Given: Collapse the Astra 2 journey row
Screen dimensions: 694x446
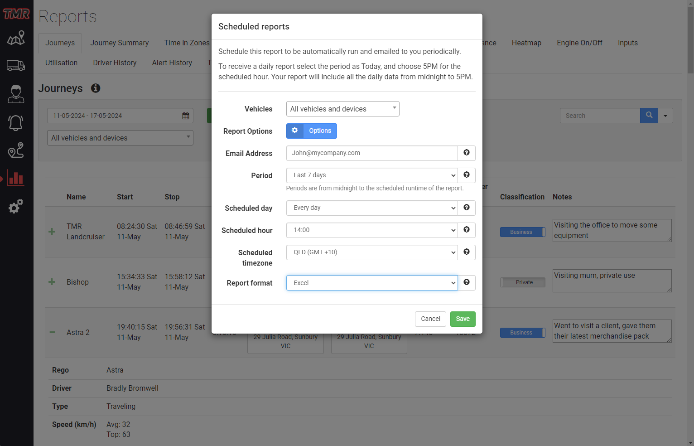Looking at the screenshot, I should [52, 333].
